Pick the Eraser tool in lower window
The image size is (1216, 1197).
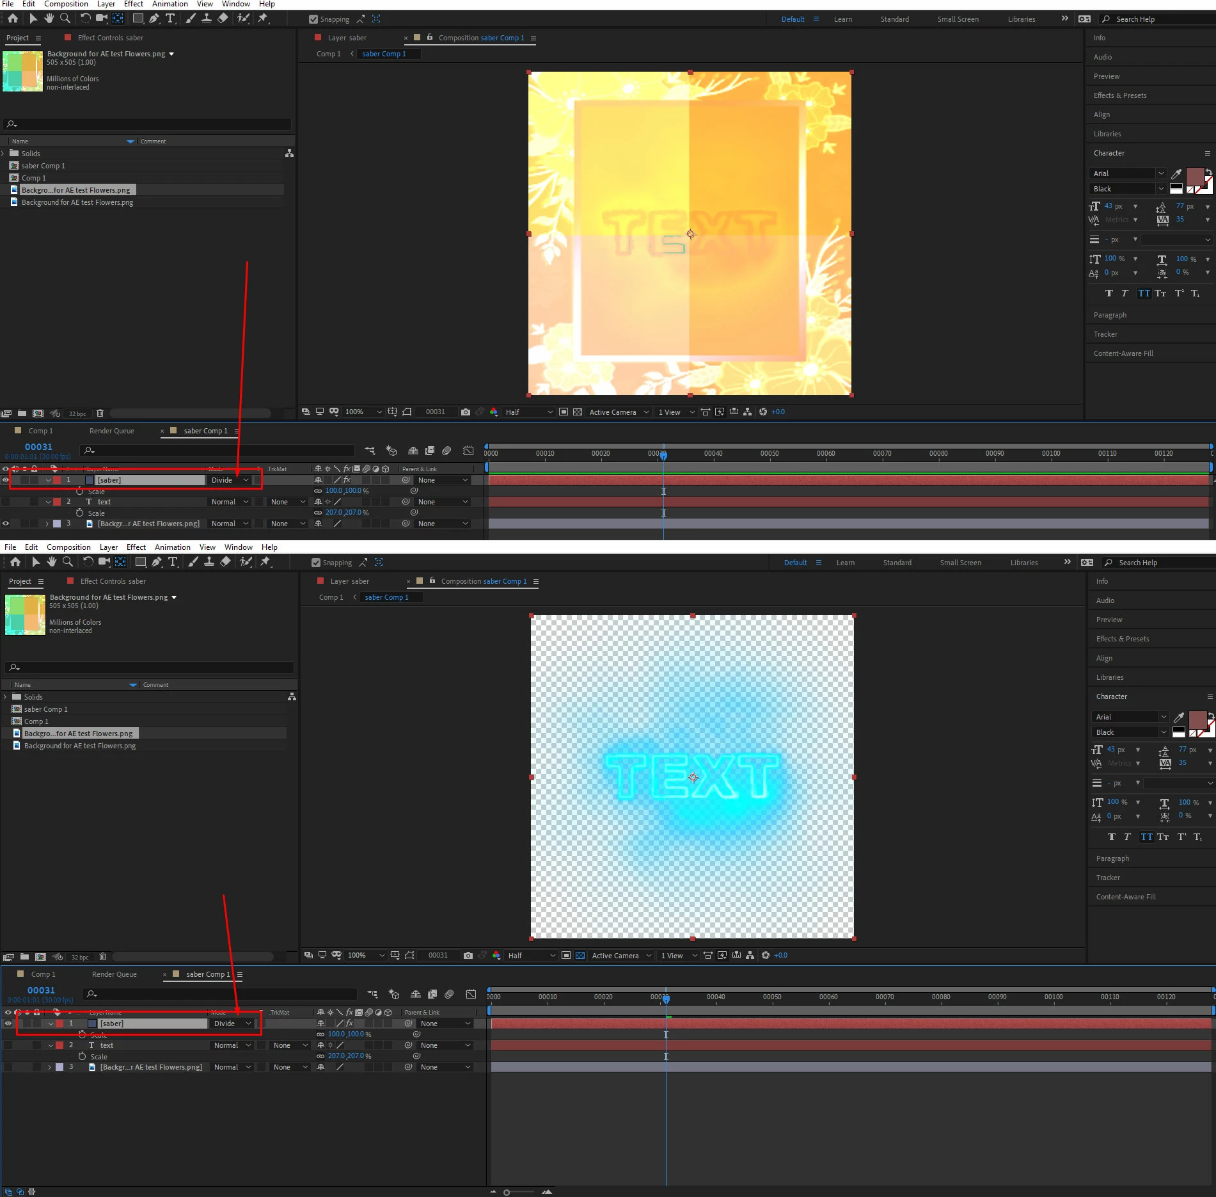[225, 562]
